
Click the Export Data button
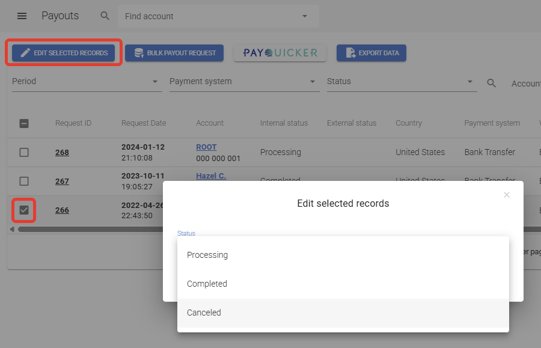click(x=371, y=53)
